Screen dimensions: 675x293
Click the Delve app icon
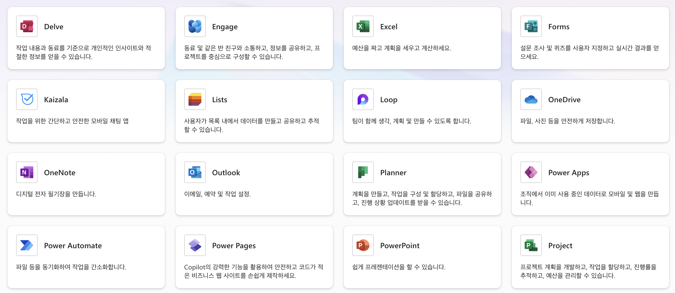pos(27,26)
